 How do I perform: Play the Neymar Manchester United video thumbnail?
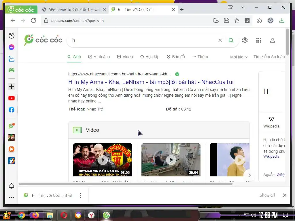coord(103,160)
